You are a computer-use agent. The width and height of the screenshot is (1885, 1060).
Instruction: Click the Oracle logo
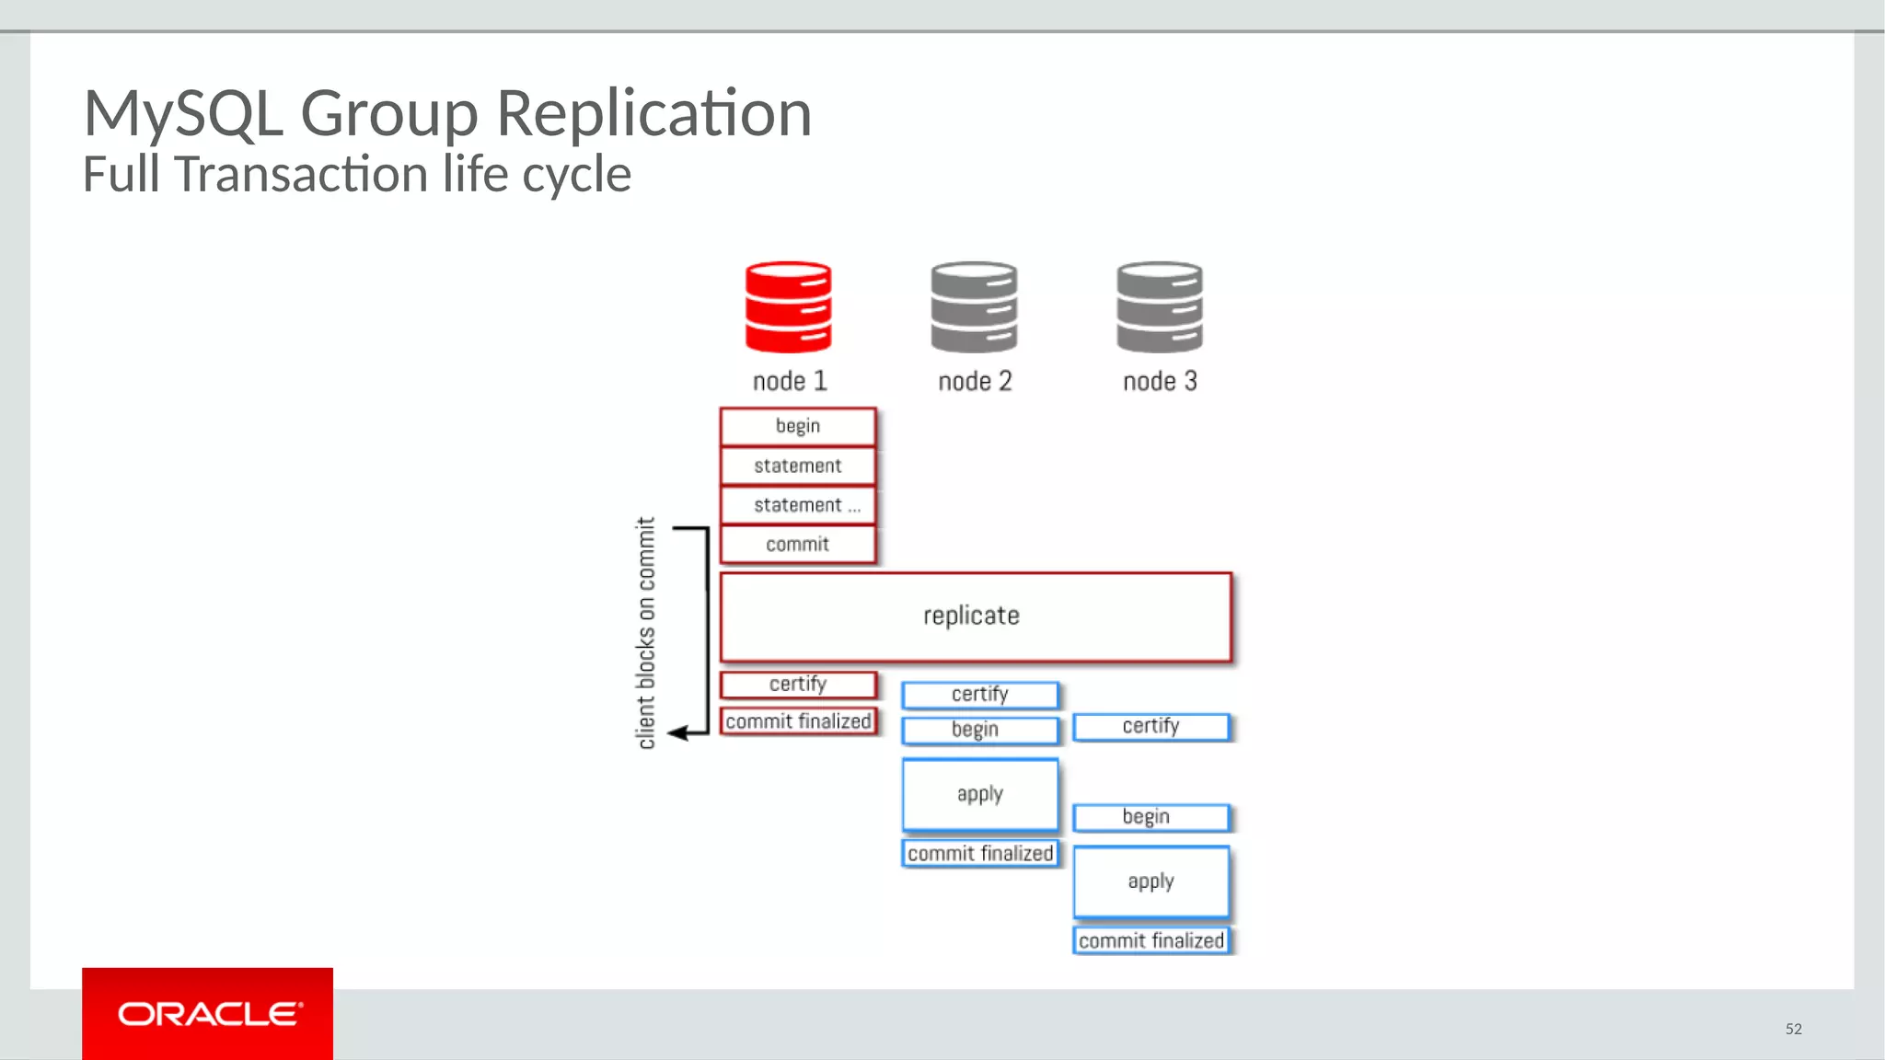[x=208, y=1013]
